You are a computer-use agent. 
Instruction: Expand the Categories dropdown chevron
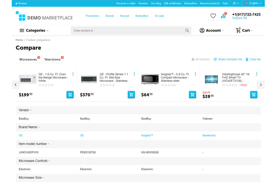coord(47,31)
